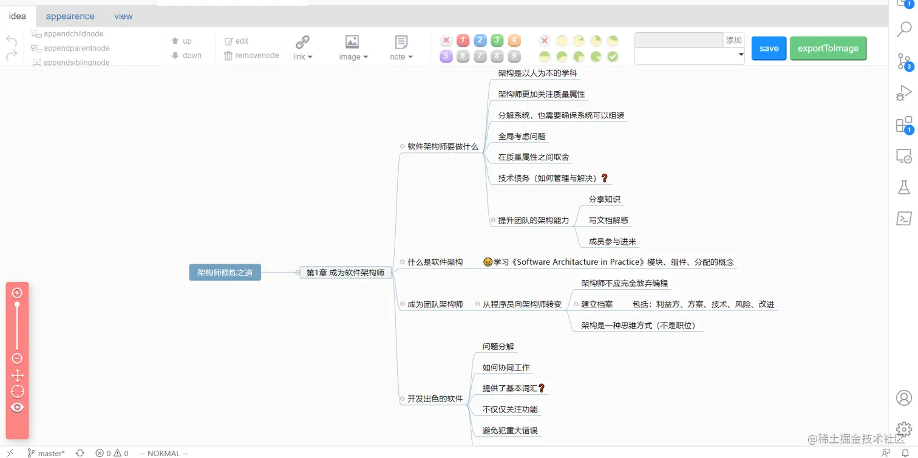Collapse the 开发出色的软件 node
This screenshot has height=458, width=918.
click(403, 399)
